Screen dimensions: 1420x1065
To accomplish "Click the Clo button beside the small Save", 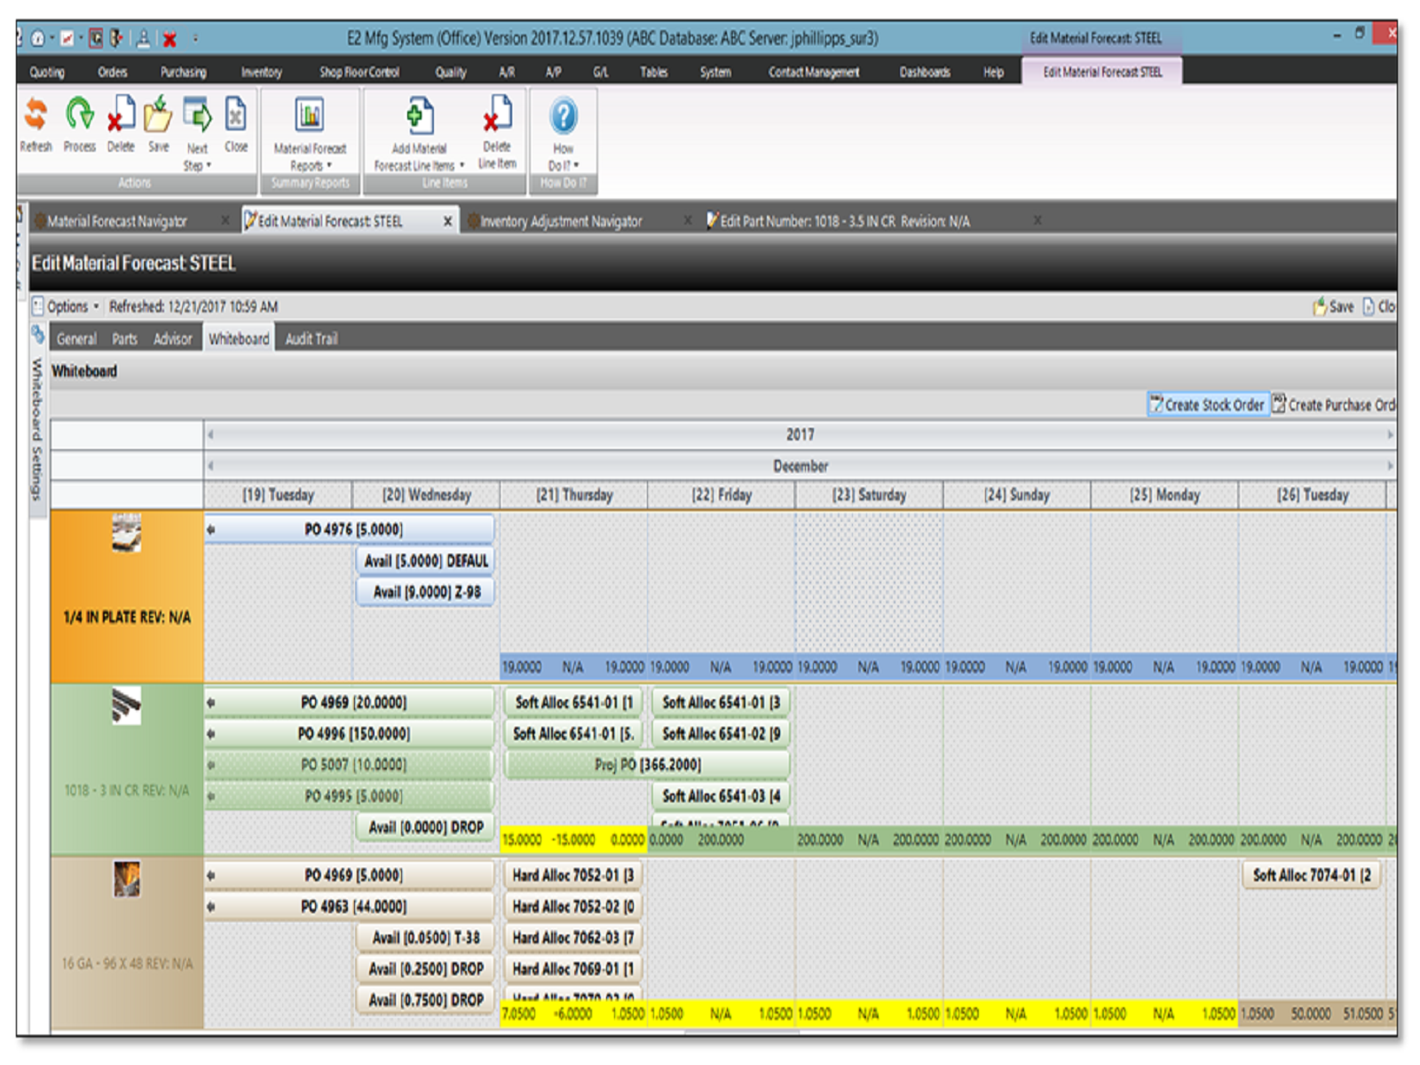I will 1380,306.
